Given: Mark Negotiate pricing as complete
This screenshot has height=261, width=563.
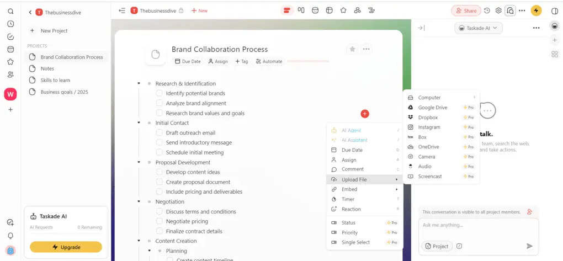Looking at the screenshot, I should [159, 221].
